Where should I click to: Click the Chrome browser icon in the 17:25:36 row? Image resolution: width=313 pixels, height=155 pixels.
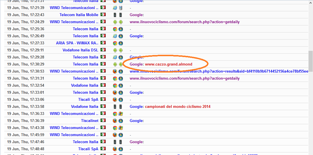(115, 29)
